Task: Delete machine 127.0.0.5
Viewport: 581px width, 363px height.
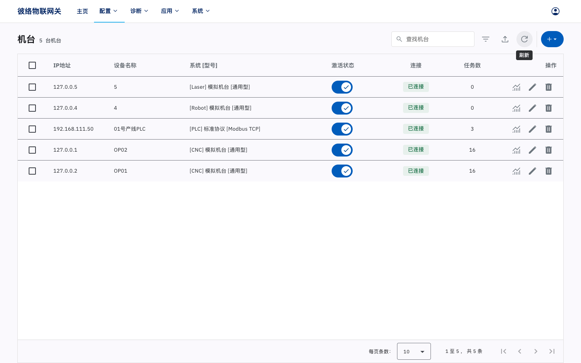Action: (x=548, y=87)
